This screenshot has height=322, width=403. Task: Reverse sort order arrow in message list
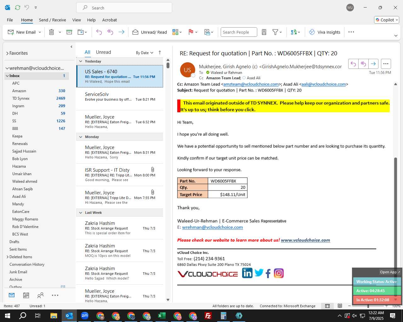click(x=160, y=53)
